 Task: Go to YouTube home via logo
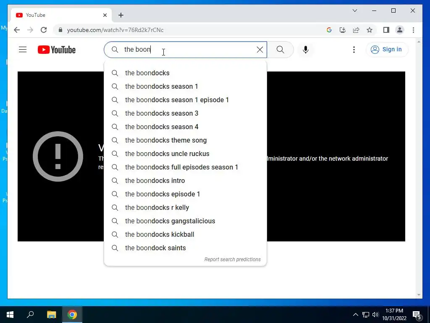click(57, 50)
